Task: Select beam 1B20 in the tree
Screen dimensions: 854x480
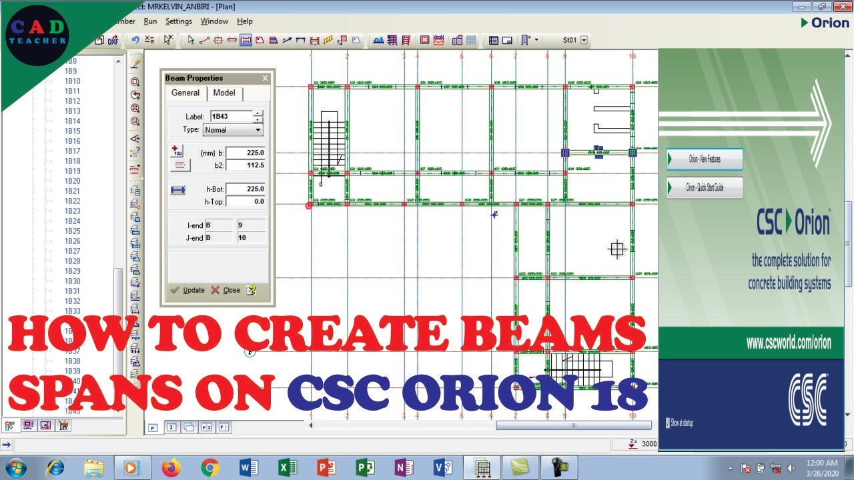Action: (x=72, y=181)
